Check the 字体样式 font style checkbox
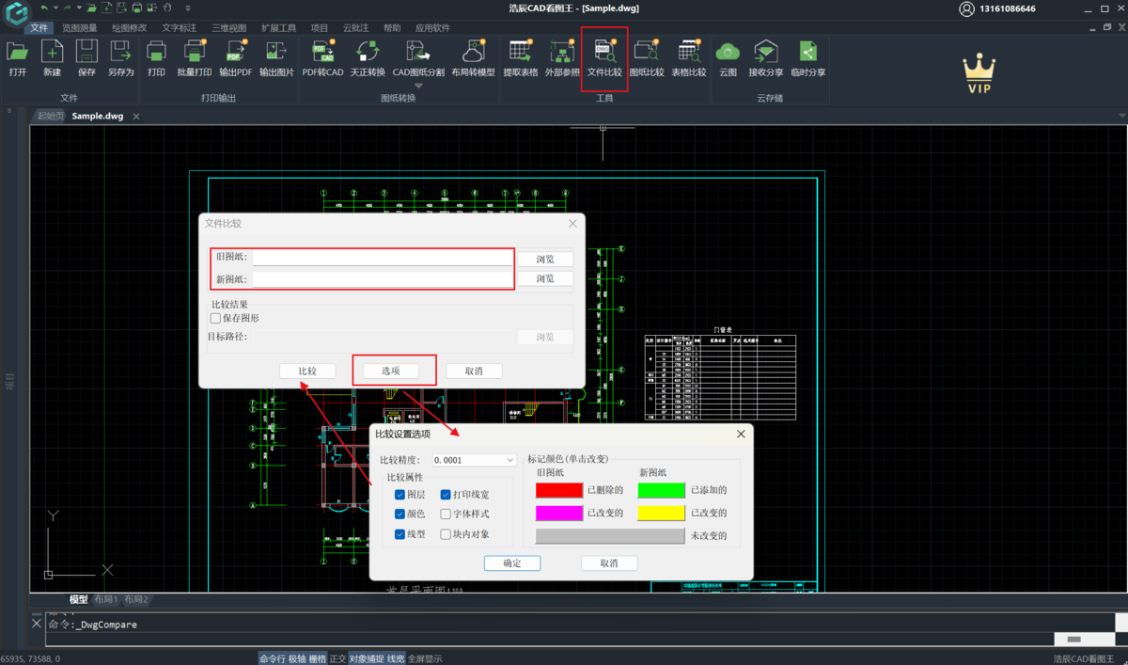Viewport: 1128px width, 665px height. [446, 515]
